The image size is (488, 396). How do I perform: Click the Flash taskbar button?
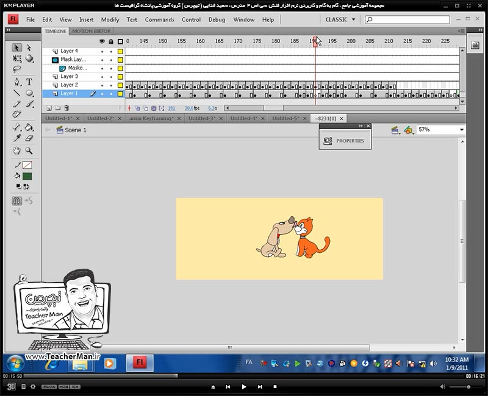coord(140,362)
